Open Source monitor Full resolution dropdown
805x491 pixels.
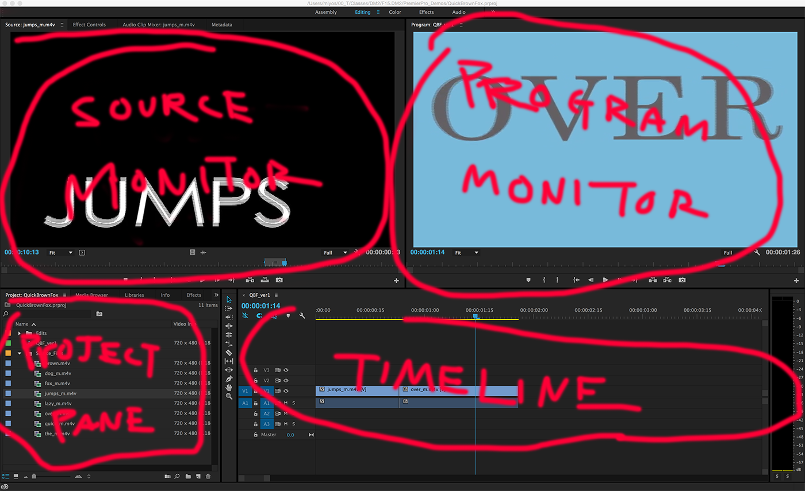pos(336,253)
